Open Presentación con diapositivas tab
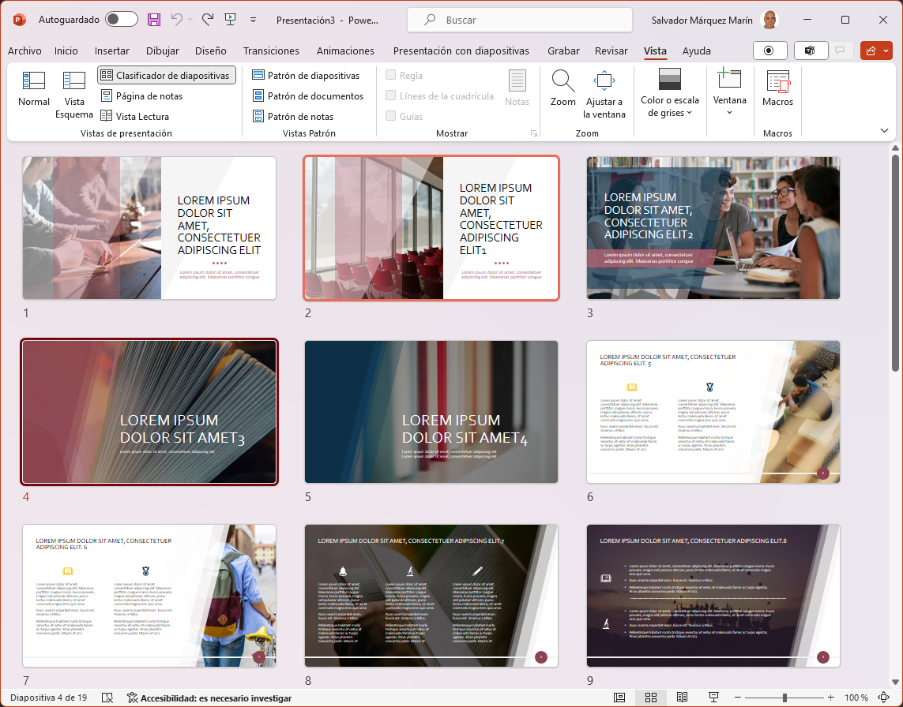903x707 pixels. pyautogui.click(x=461, y=50)
